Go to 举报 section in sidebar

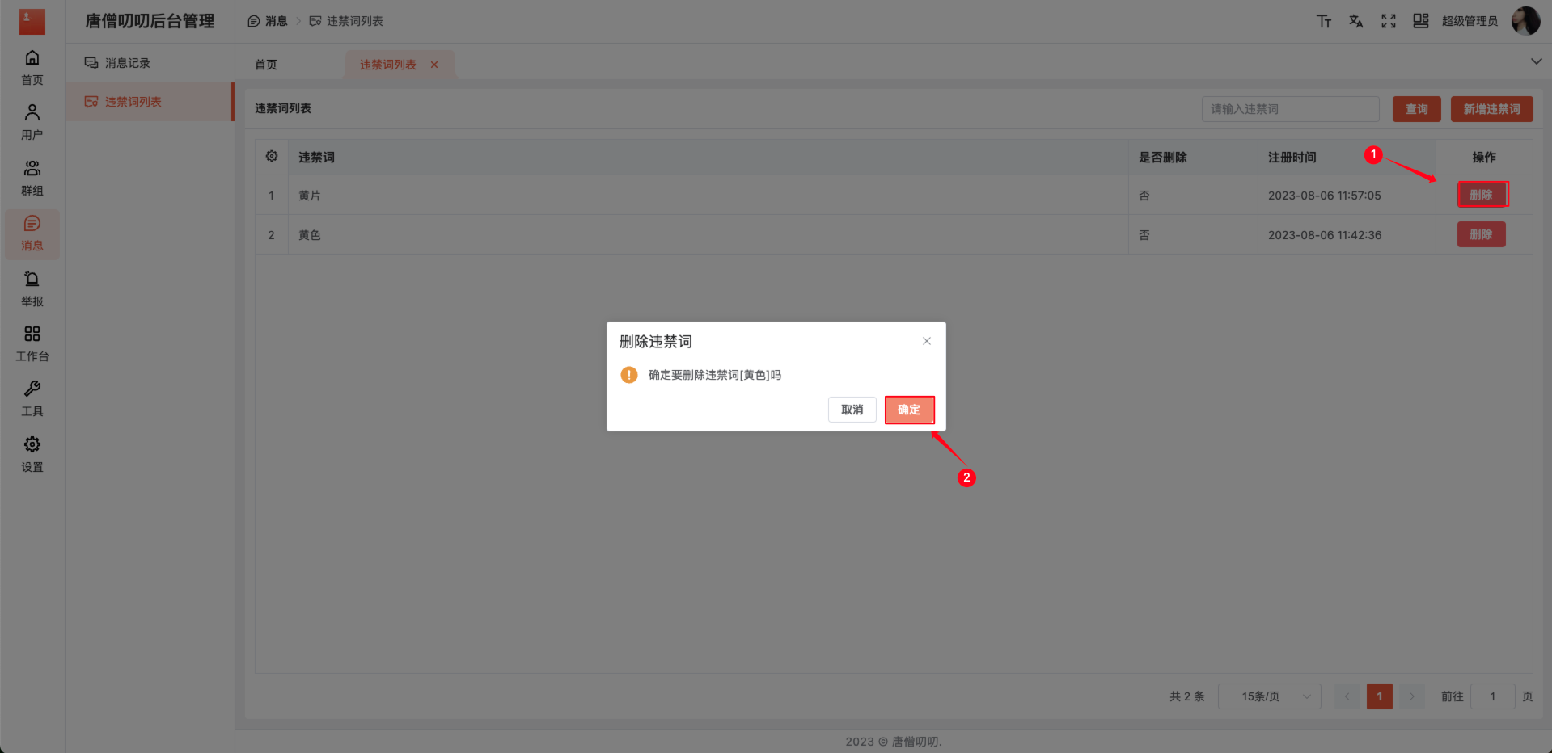pyautogui.click(x=32, y=289)
